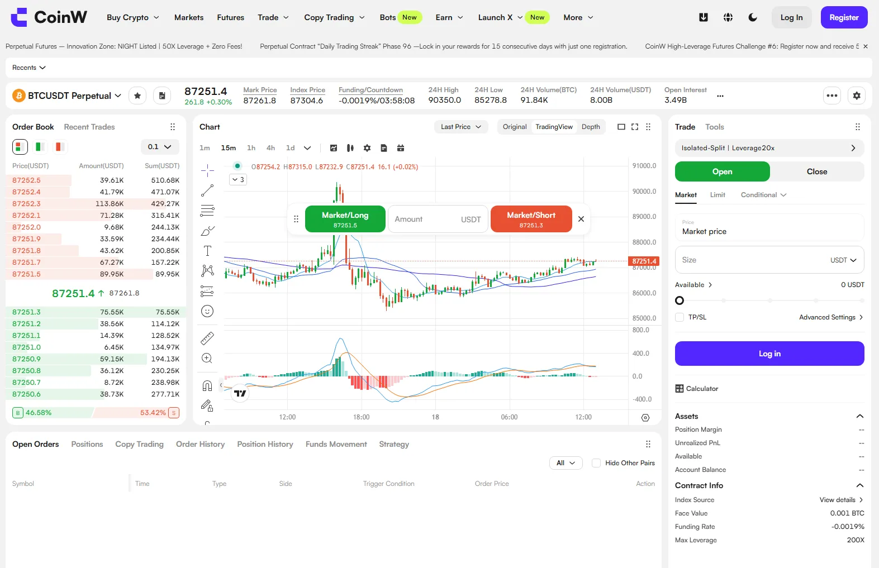
Task: Open Isolated-Split Leverage20x settings
Action: point(769,148)
